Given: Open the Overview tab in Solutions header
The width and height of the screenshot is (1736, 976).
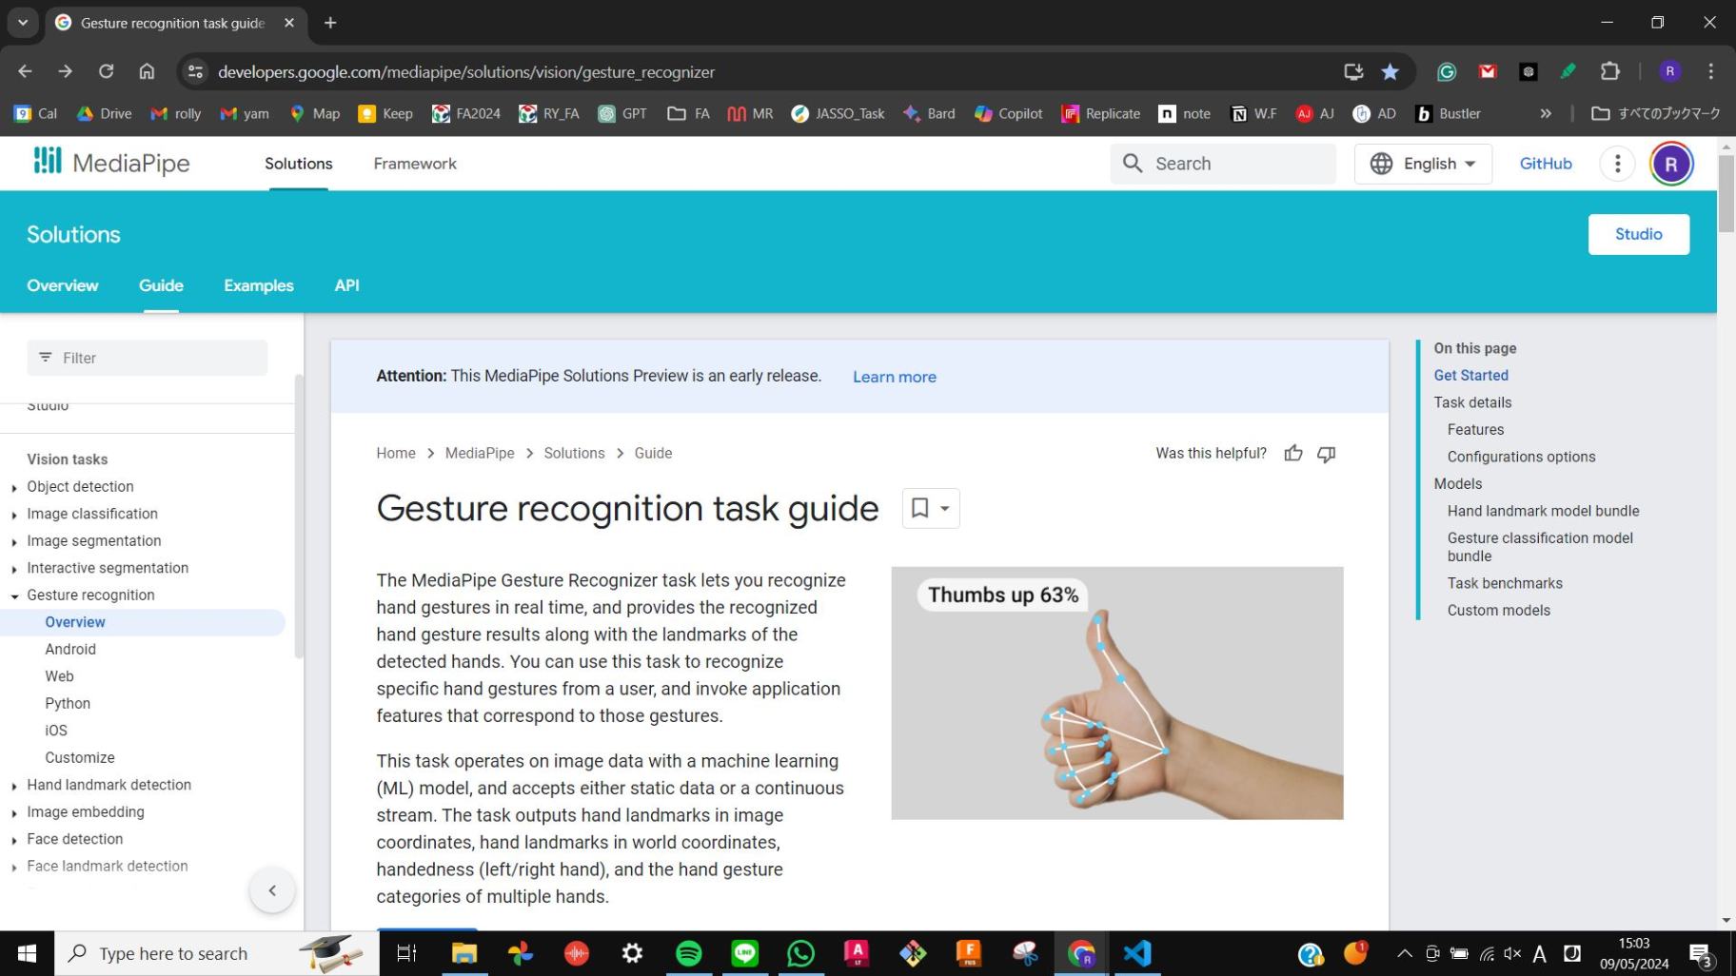Looking at the screenshot, I should (63, 285).
